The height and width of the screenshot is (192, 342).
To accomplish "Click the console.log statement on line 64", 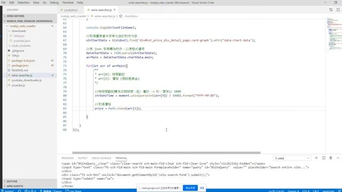I will coord(111,28).
